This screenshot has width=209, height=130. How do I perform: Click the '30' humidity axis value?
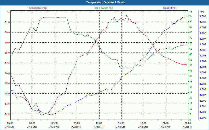[x=191, y=87]
